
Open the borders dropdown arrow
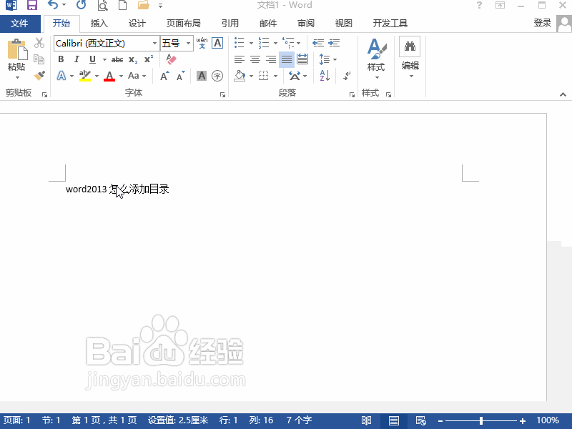pyautogui.click(x=275, y=77)
